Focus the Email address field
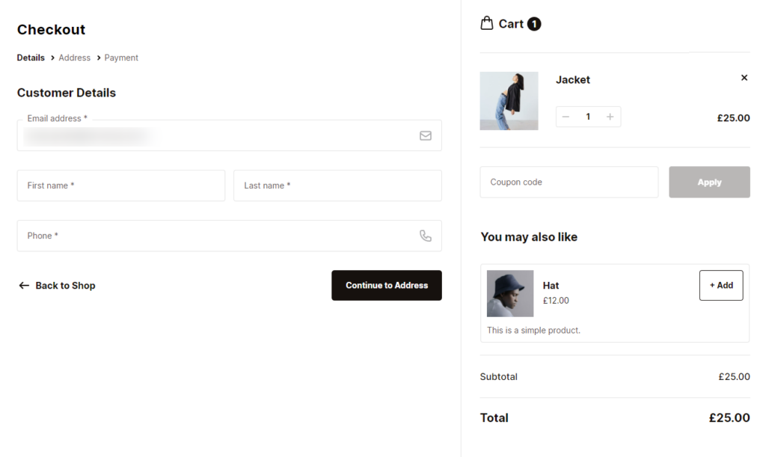This screenshot has height=457, width=766. (217, 136)
